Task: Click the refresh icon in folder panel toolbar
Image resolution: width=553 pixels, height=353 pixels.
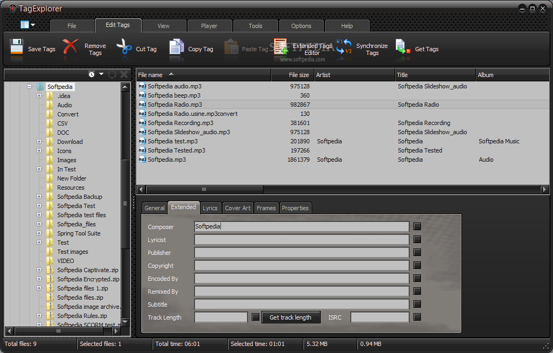Action: tap(112, 74)
